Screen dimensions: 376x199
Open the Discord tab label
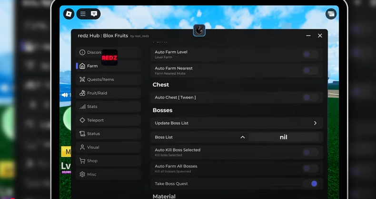[x=95, y=52]
